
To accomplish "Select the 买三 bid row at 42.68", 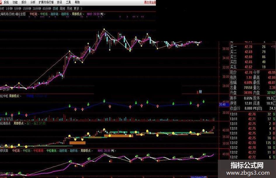I will point(253,57).
